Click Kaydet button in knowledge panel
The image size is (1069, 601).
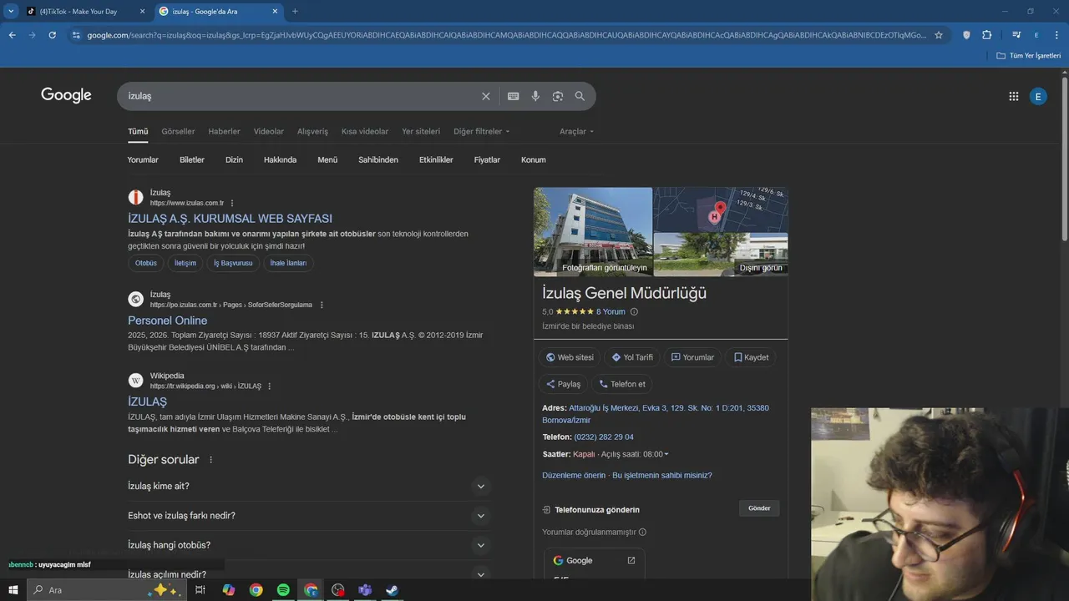751,357
